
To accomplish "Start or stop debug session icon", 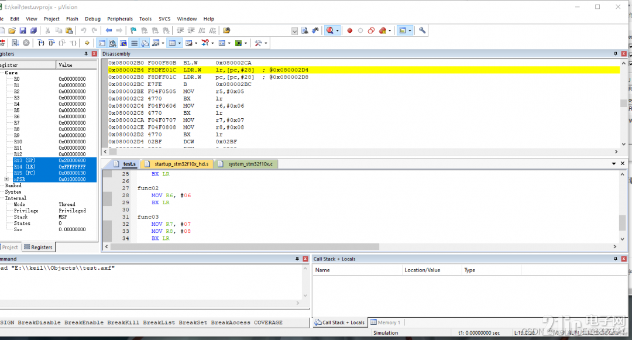I will pyautogui.click(x=329, y=30).
